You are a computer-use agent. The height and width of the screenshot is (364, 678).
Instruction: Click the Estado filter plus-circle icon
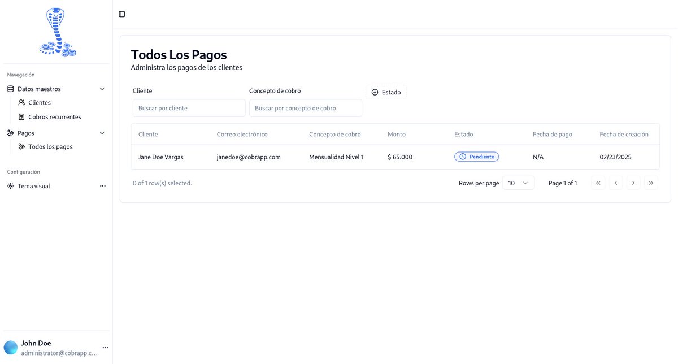pyautogui.click(x=375, y=92)
